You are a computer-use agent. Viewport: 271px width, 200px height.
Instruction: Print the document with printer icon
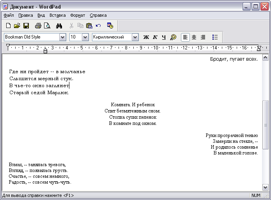point(38,26)
